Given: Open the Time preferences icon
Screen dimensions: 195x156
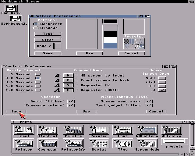Looking at the screenshot, I should pos(123,143).
